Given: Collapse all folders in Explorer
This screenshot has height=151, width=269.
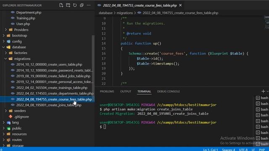Looking at the screenshot, I should (82, 5).
